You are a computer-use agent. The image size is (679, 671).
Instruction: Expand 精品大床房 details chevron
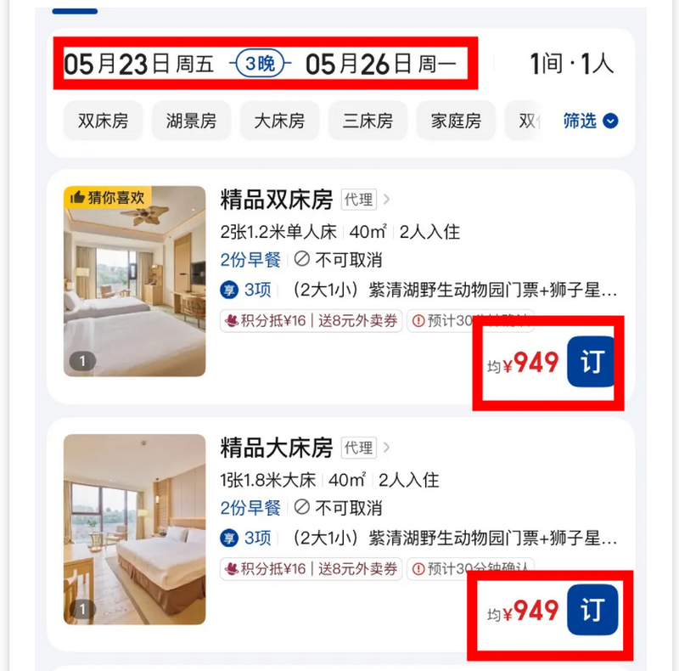click(x=387, y=448)
